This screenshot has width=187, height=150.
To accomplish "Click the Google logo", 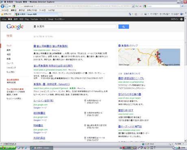I will coord(15,26).
